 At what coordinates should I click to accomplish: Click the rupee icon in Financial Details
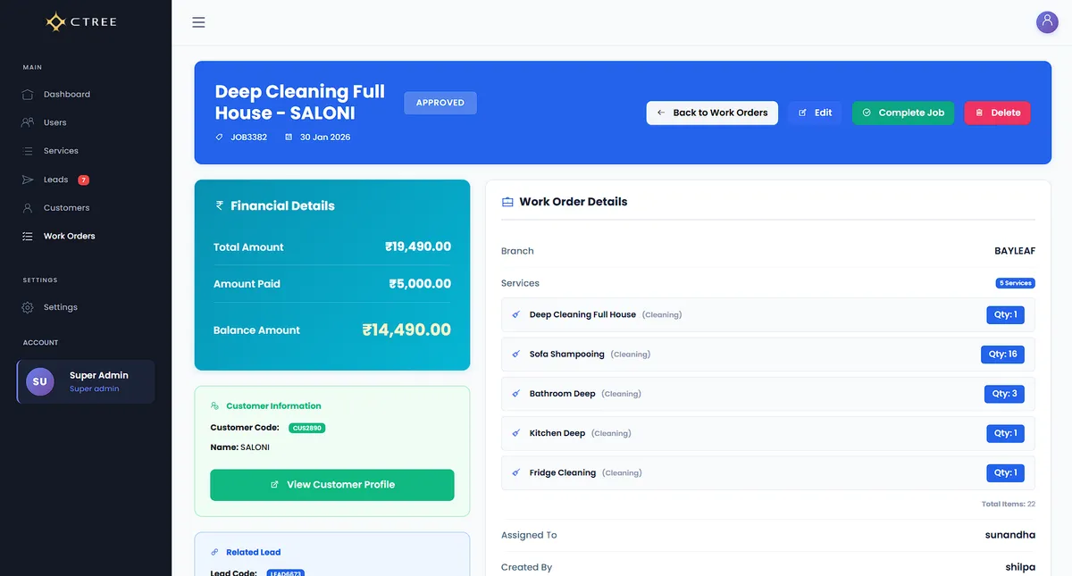[219, 205]
